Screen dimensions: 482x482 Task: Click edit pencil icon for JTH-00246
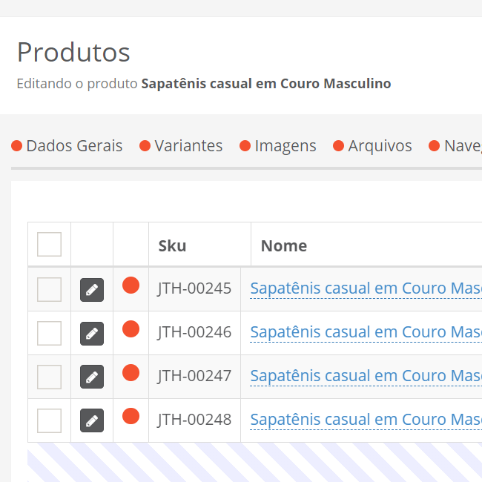(x=92, y=334)
